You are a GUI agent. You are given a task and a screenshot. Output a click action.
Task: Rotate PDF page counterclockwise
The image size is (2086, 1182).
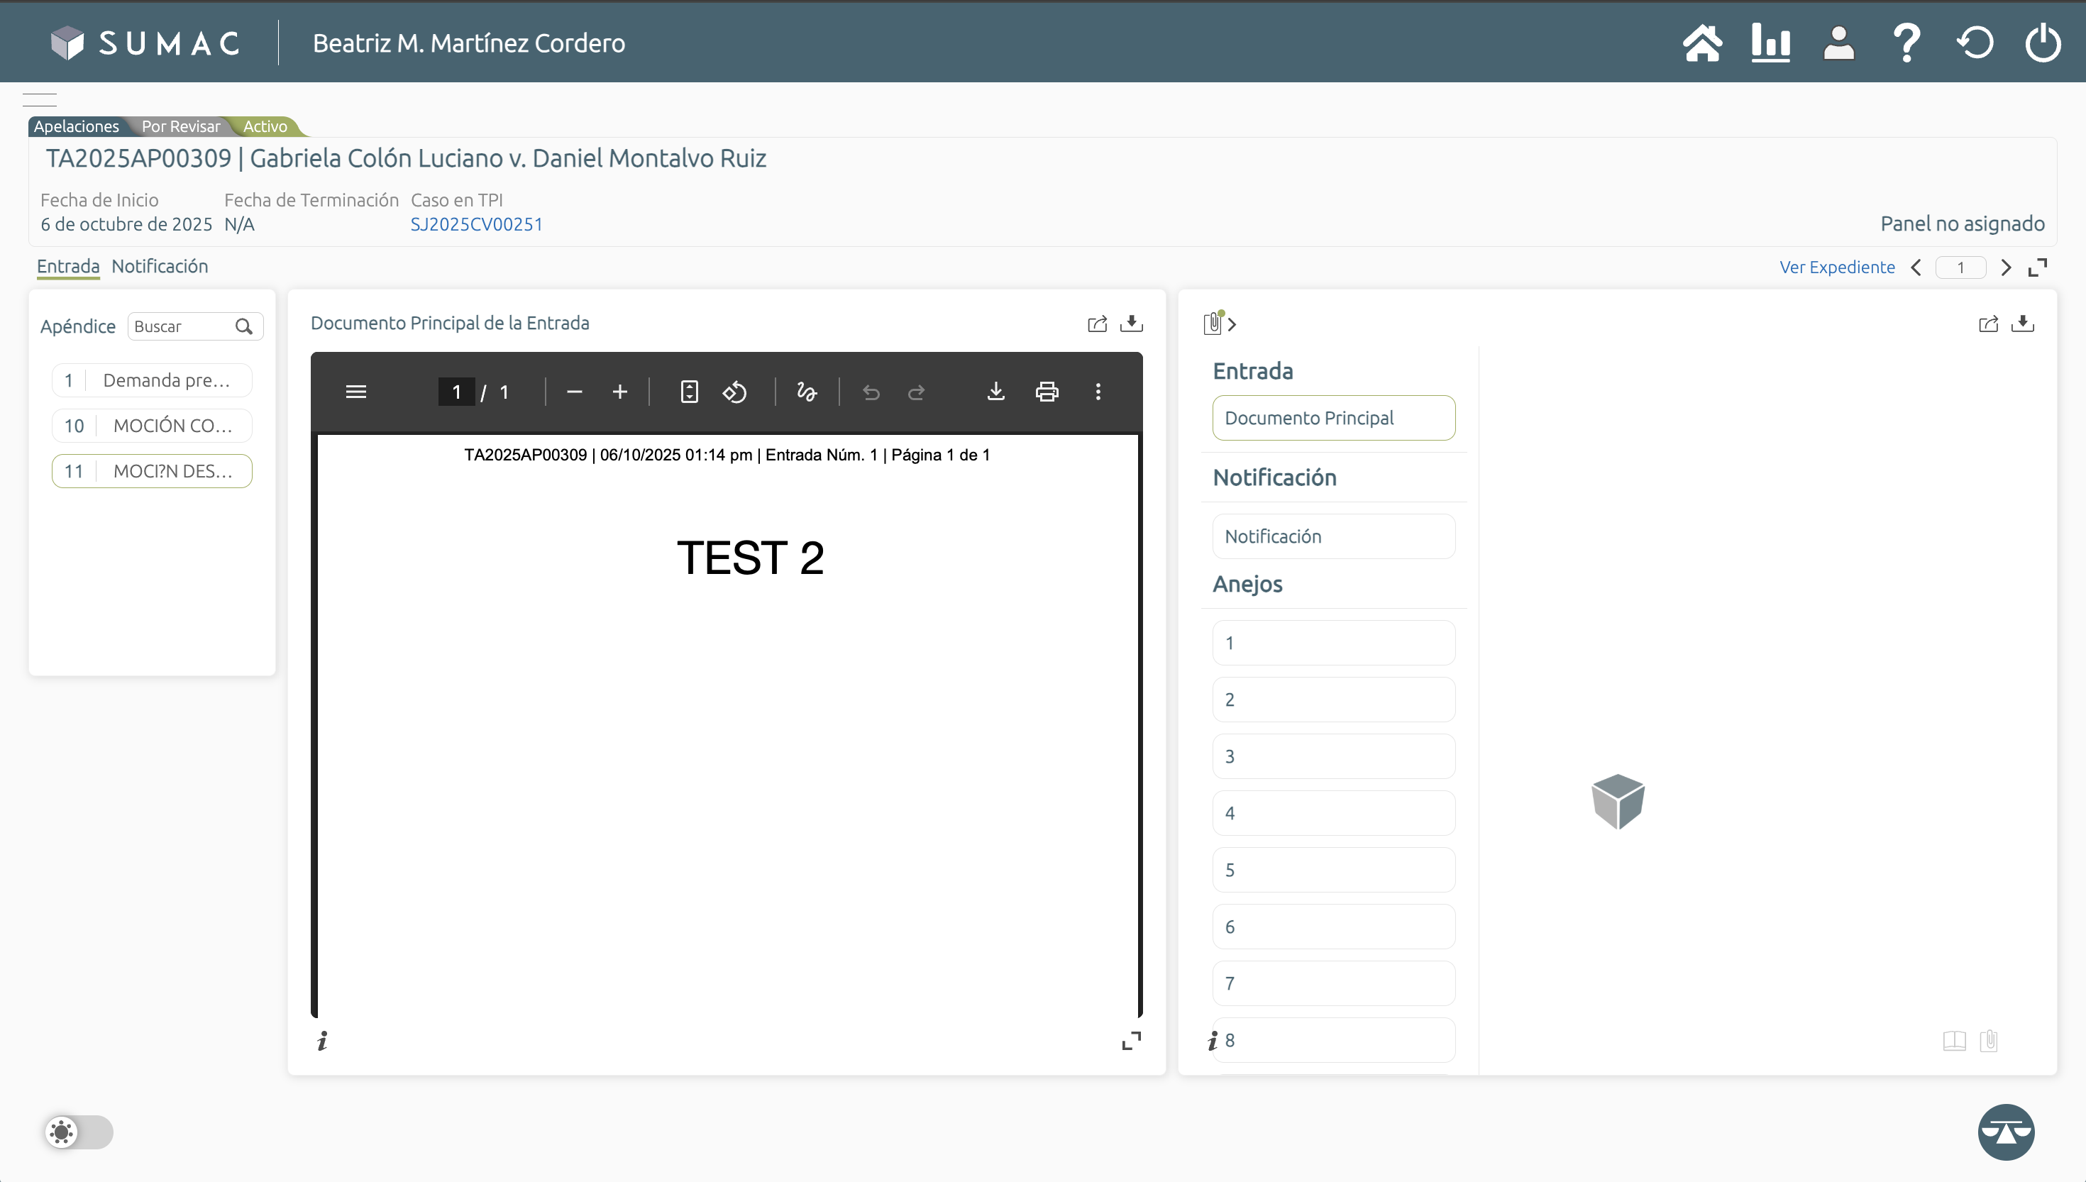click(x=734, y=392)
